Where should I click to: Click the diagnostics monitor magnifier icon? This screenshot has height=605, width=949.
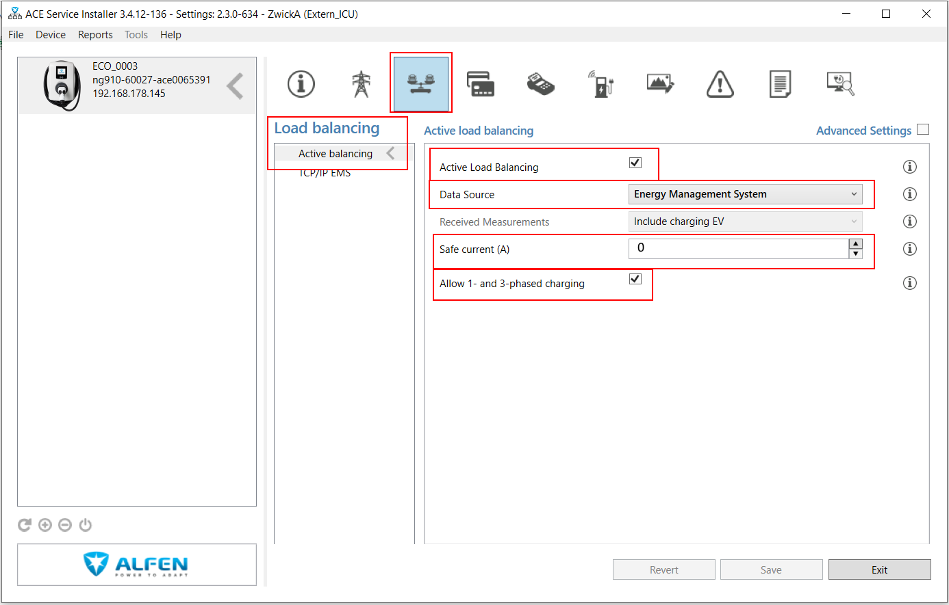[x=840, y=84]
